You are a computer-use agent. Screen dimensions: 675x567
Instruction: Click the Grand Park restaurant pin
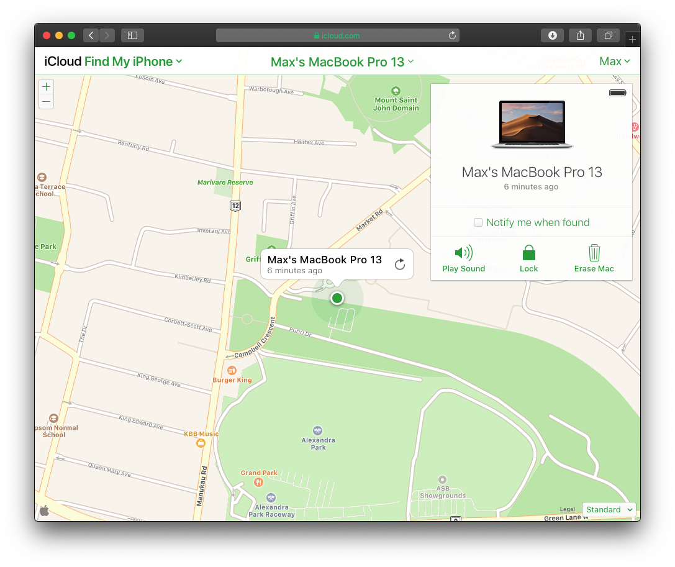click(x=258, y=482)
